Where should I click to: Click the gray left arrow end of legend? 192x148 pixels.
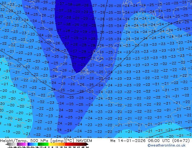click(7, 144)
